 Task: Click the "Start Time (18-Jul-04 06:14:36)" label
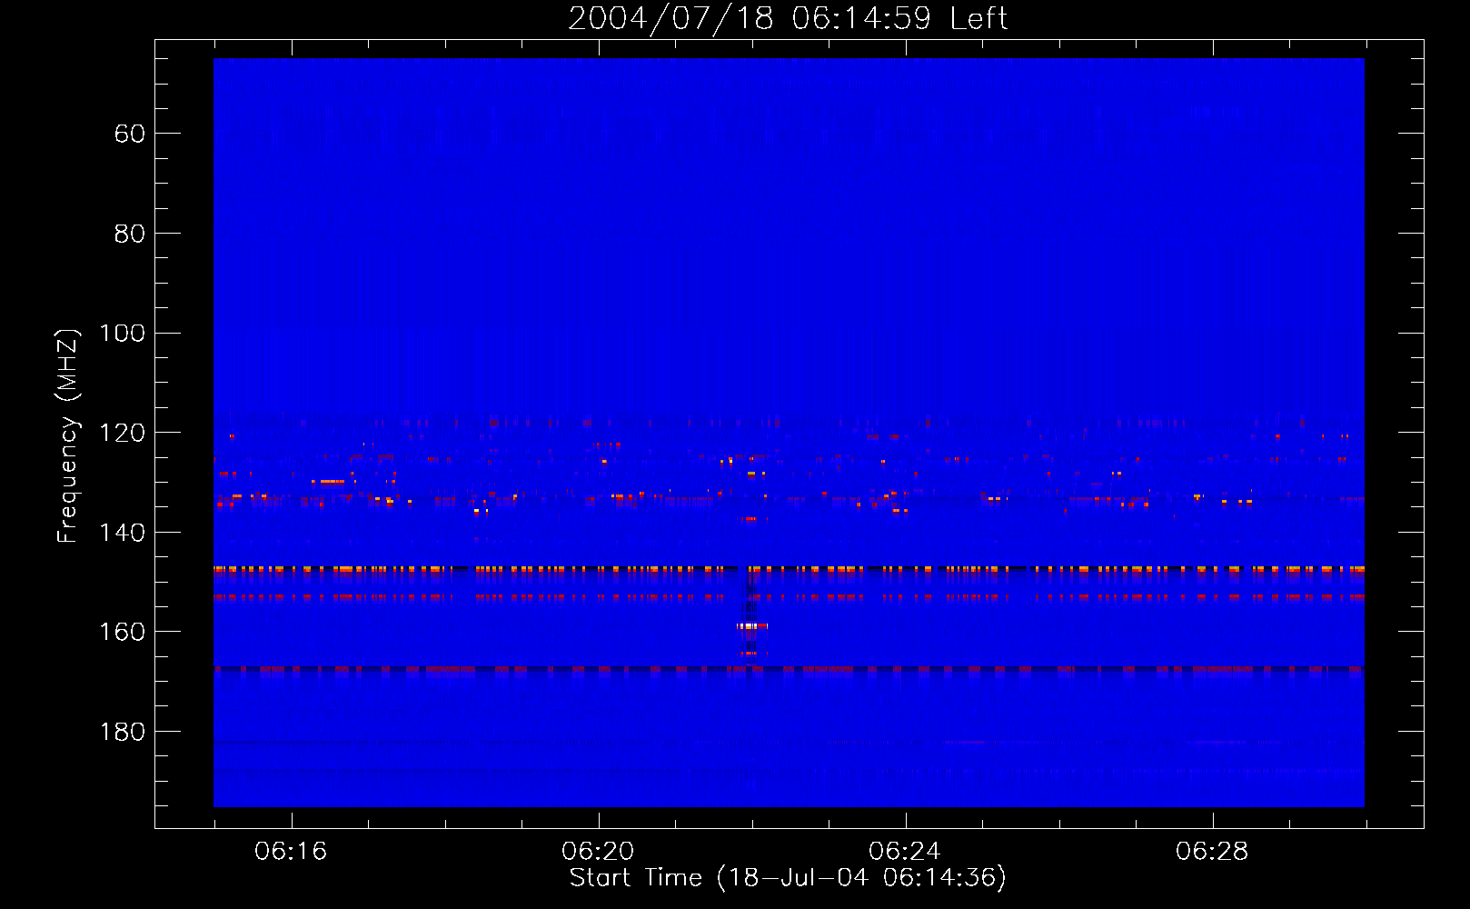coord(788,878)
